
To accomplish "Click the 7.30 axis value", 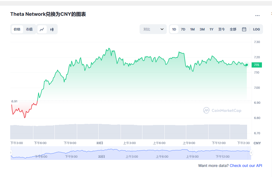I will click(x=257, y=42).
